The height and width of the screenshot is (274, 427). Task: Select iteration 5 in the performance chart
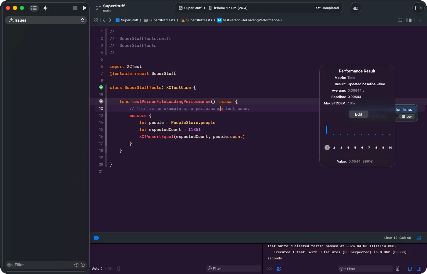pyautogui.click(x=355, y=148)
